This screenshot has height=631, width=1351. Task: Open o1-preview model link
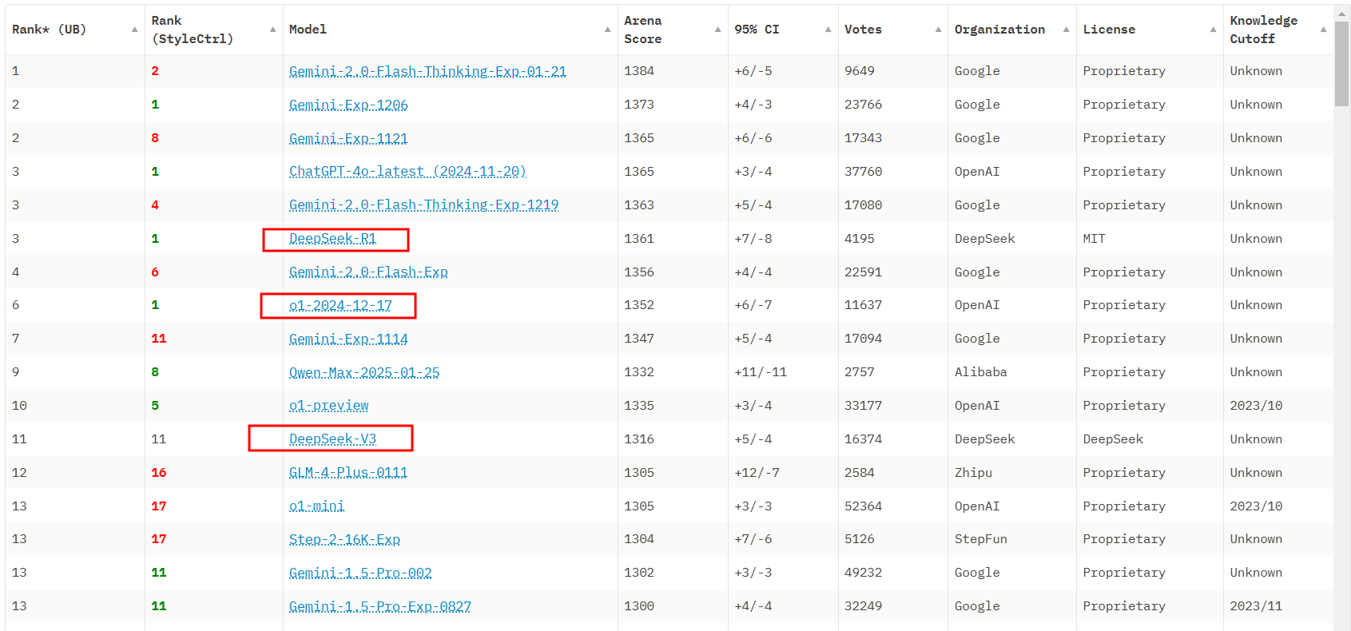328,407
